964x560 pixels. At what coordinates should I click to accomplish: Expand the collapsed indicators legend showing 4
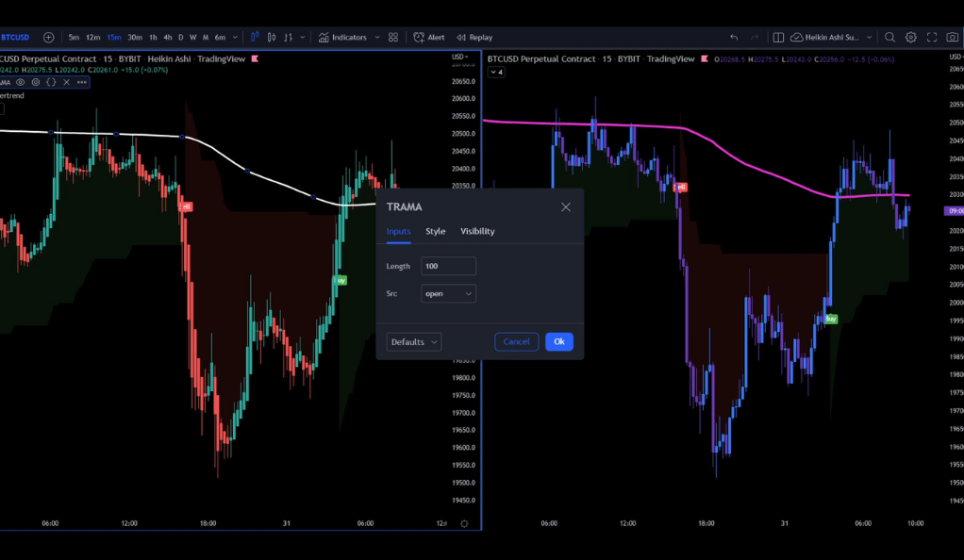coord(496,73)
